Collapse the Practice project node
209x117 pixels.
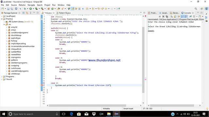(2, 19)
